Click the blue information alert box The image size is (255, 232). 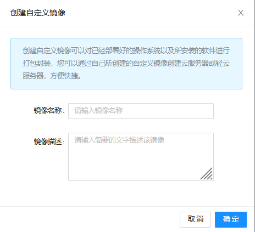coord(126,64)
